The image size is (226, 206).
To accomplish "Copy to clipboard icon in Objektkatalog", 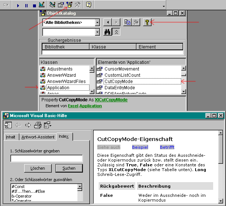I will (127, 22).
